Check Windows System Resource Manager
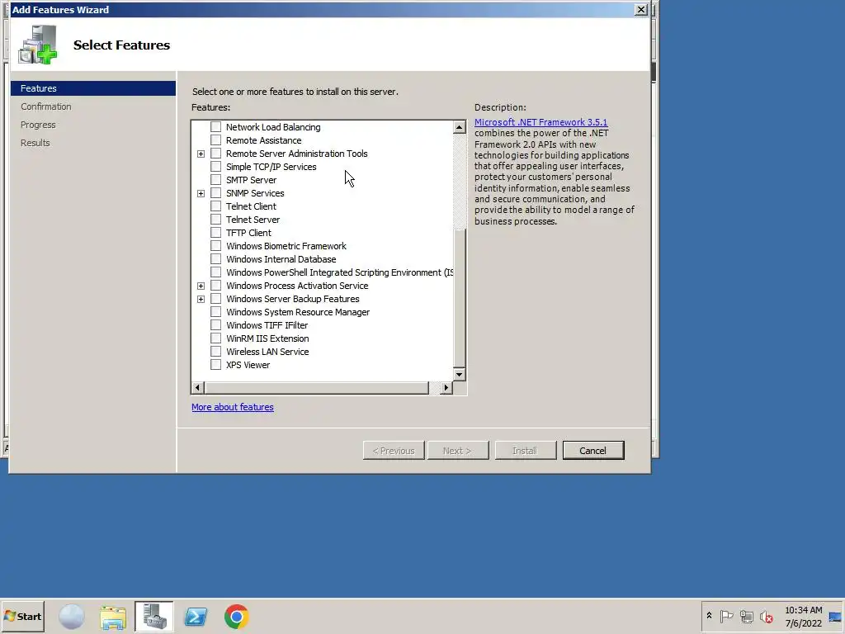Image resolution: width=845 pixels, height=634 pixels. [x=215, y=311]
